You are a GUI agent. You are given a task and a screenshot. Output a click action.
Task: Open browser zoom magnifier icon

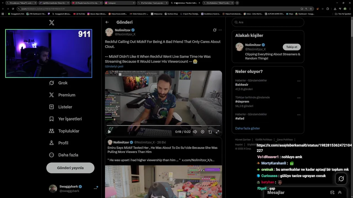tap(306, 9)
